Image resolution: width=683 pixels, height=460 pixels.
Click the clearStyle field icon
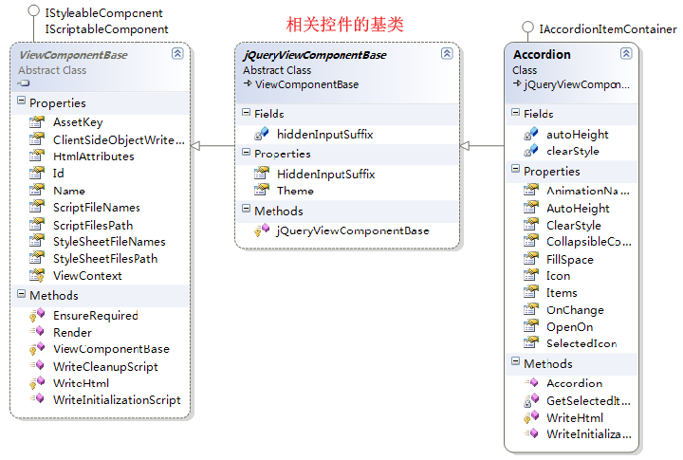(531, 151)
